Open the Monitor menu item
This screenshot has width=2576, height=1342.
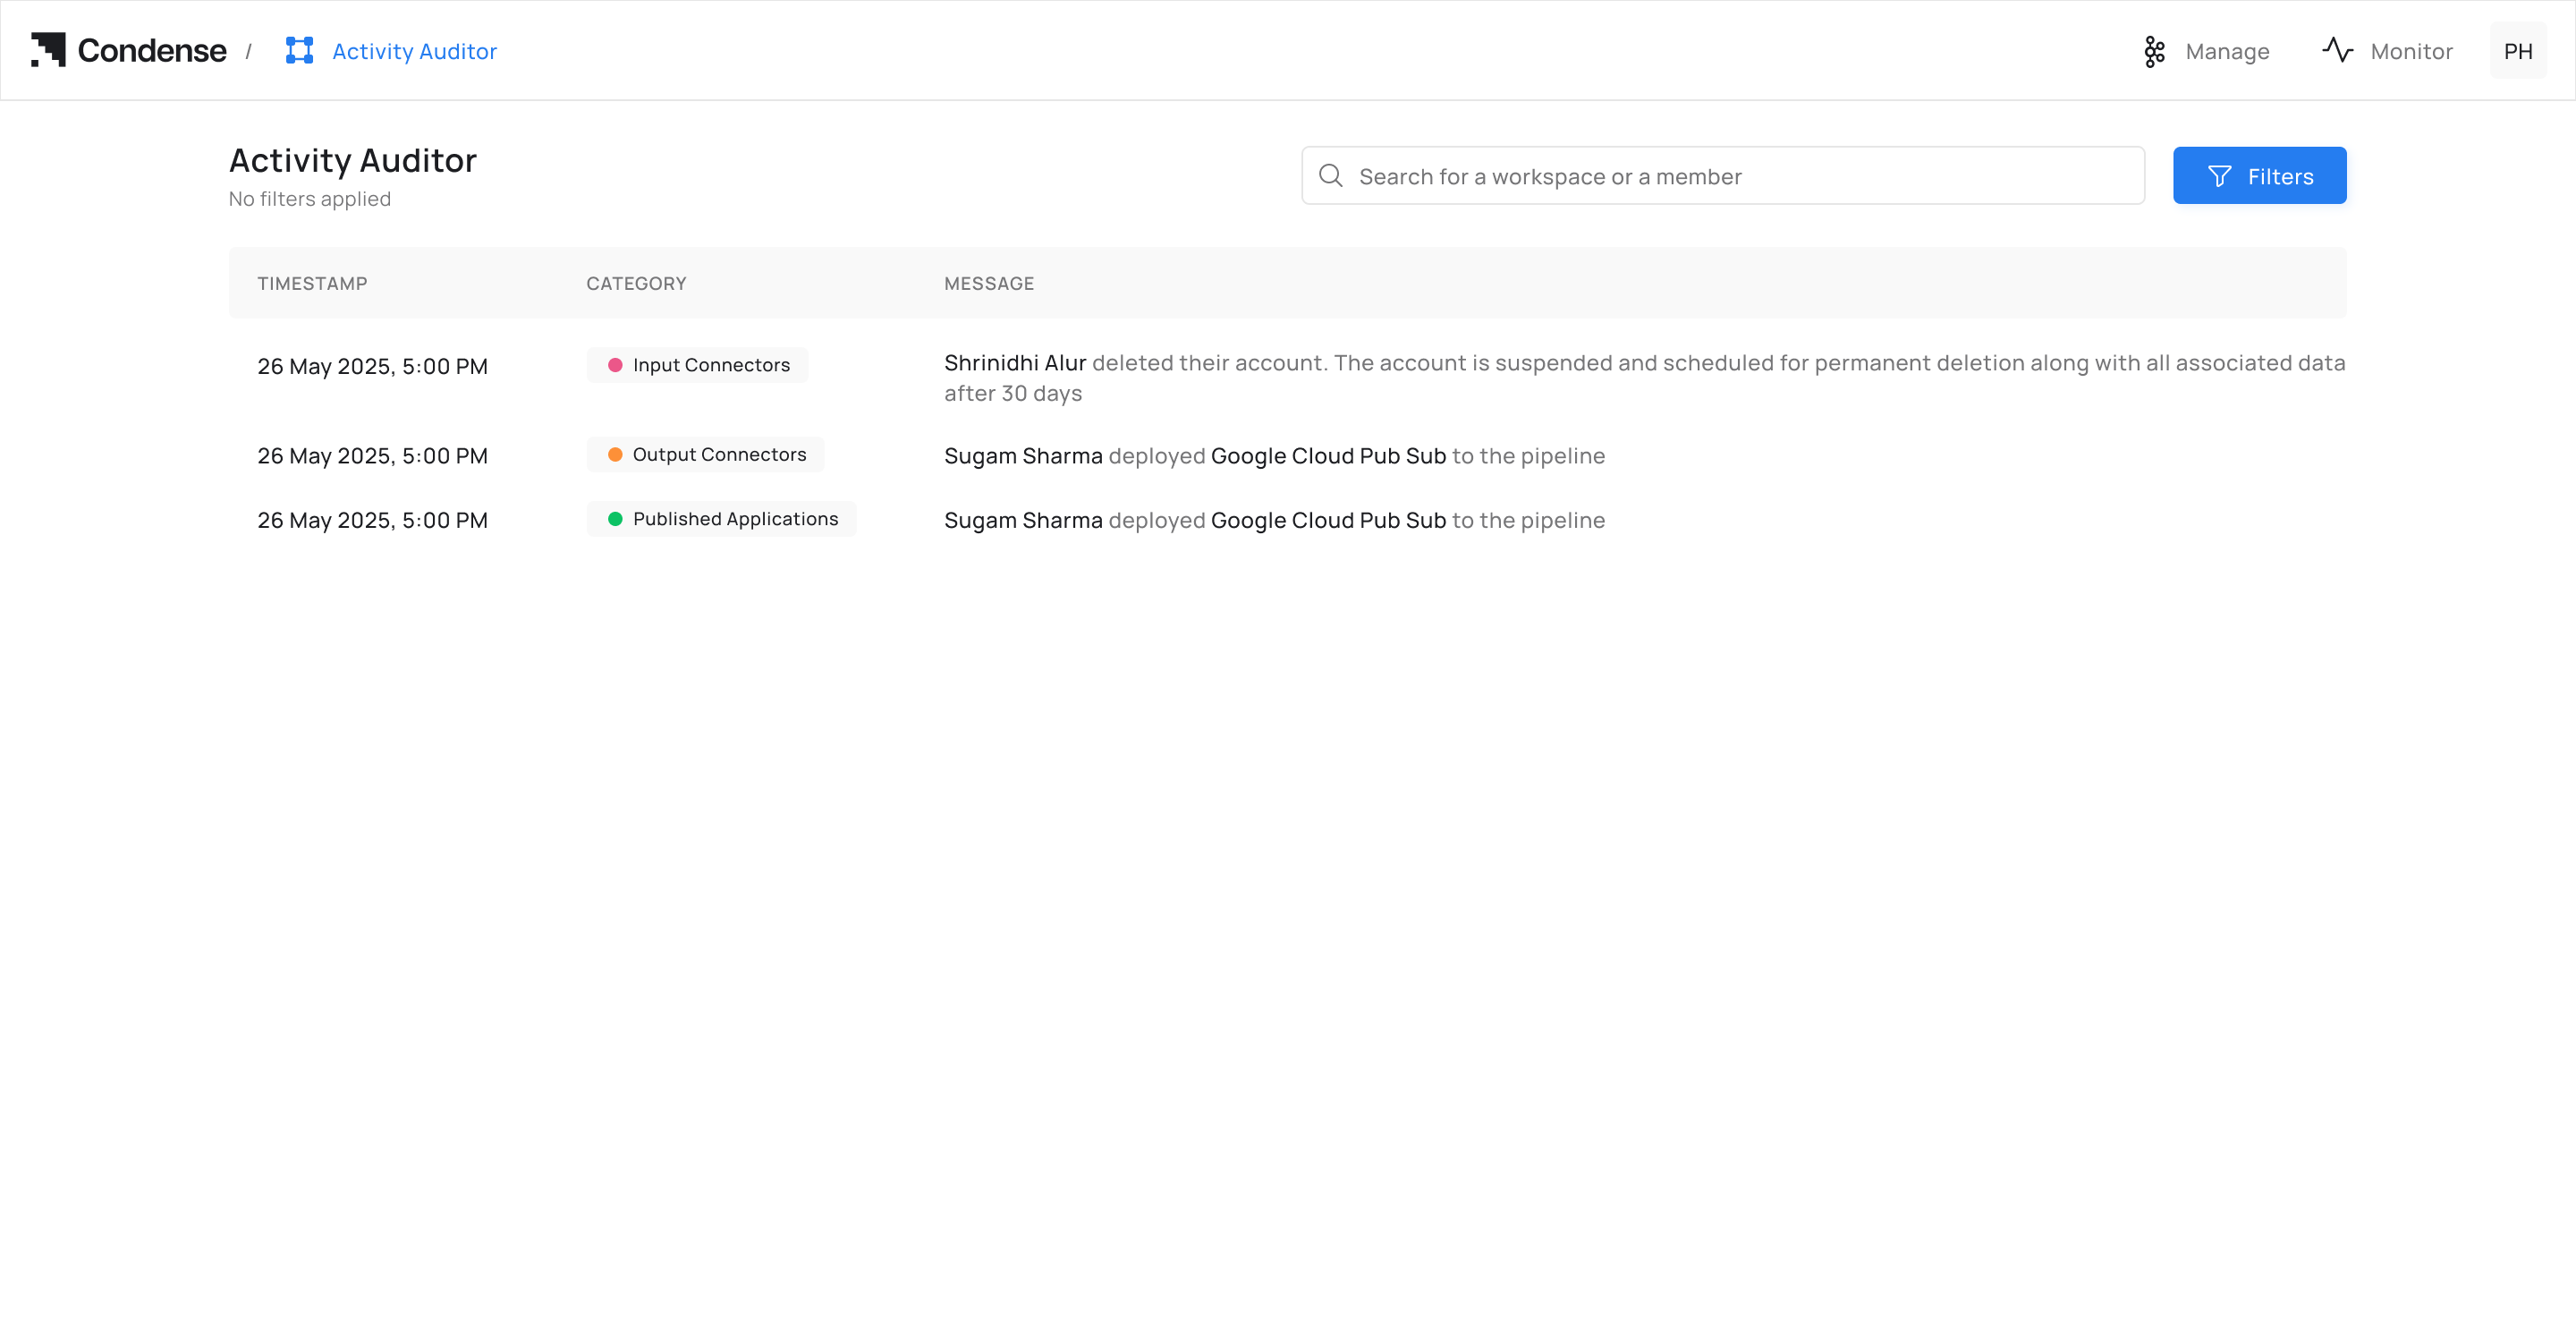point(2410,51)
